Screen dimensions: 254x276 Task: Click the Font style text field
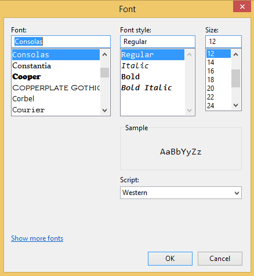click(x=158, y=42)
